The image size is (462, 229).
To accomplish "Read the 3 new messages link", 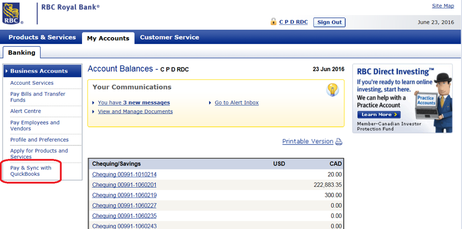I will pyautogui.click(x=134, y=102).
